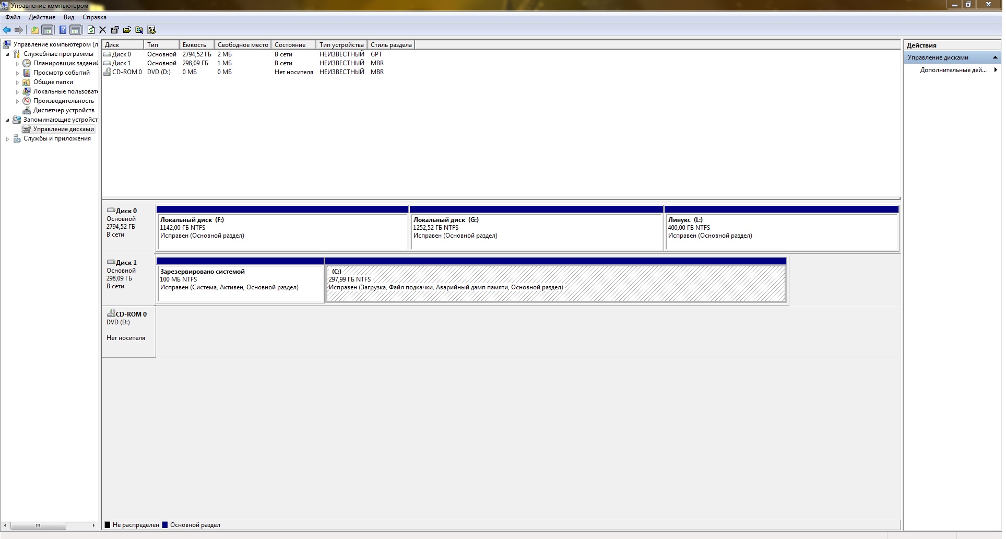Click the Forward arrow in the toolbar

click(19, 30)
